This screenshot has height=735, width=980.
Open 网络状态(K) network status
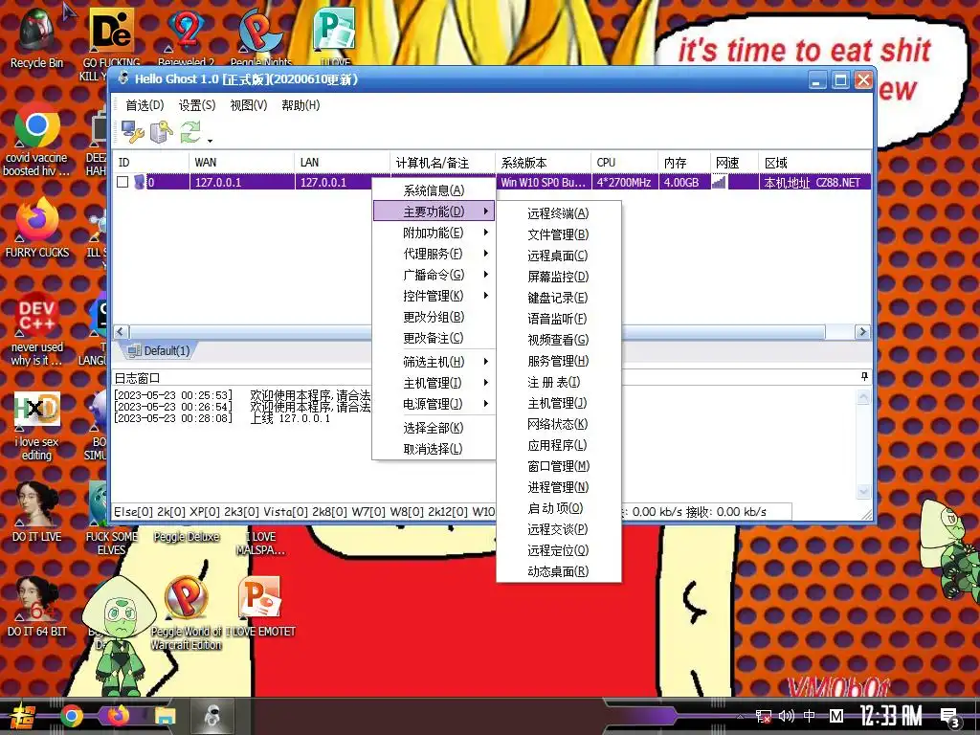pyautogui.click(x=558, y=424)
